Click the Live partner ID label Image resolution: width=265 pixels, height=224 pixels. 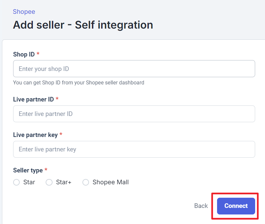point(33,99)
